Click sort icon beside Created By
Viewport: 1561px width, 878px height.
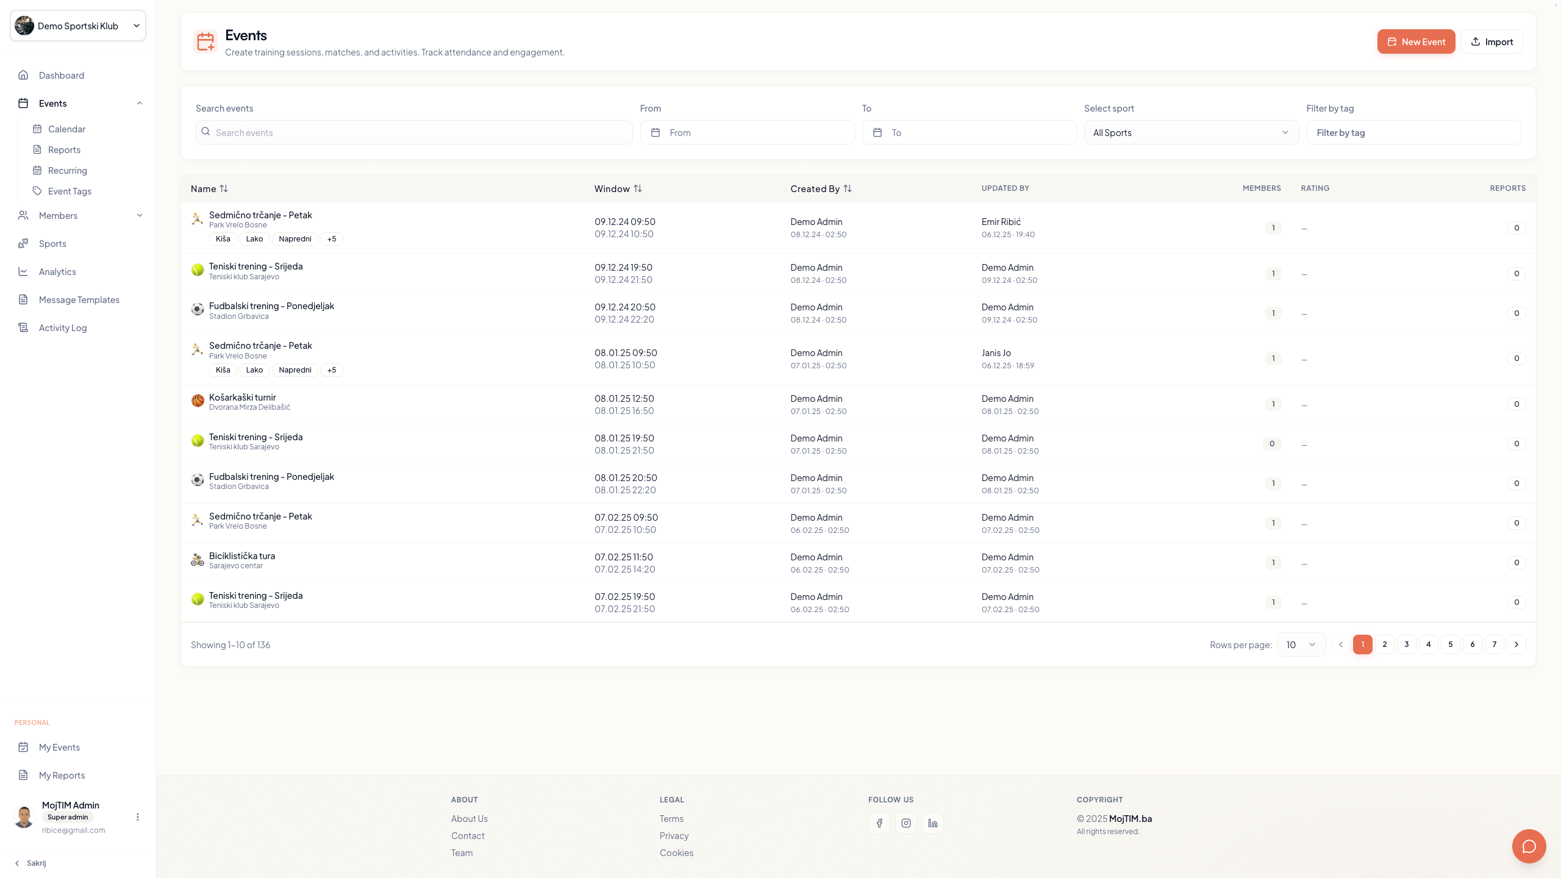point(848,188)
